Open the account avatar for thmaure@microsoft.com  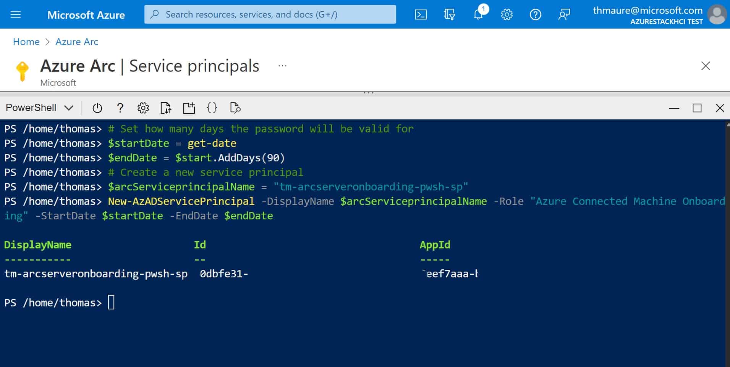click(717, 14)
